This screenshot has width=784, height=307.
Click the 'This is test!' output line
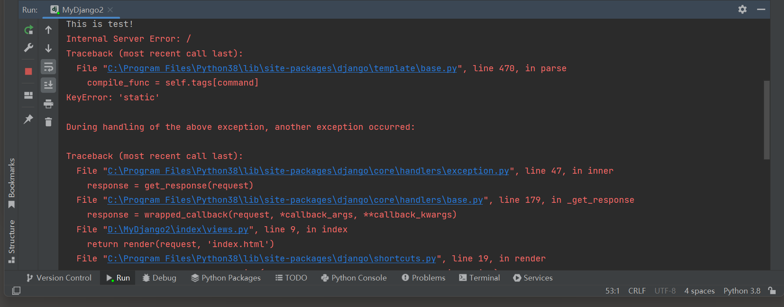click(100, 24)
